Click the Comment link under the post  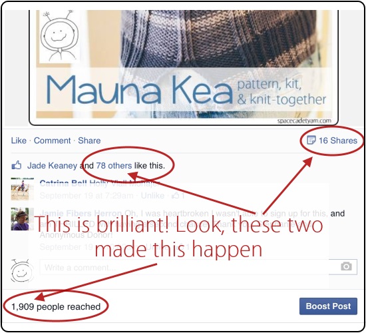[x=52, y=141]
